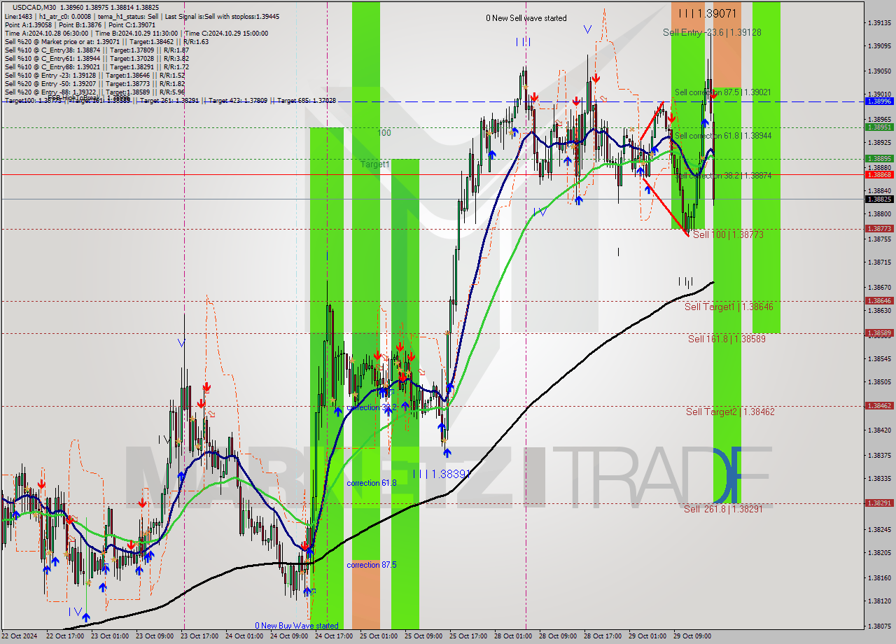
Task: Click the '23 Oct 09:00' time axis label
Action: [x=155, y=636]
